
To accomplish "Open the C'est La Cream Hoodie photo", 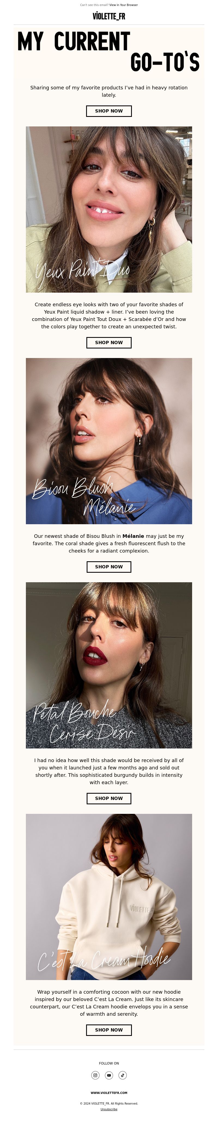I will point(109,897).
